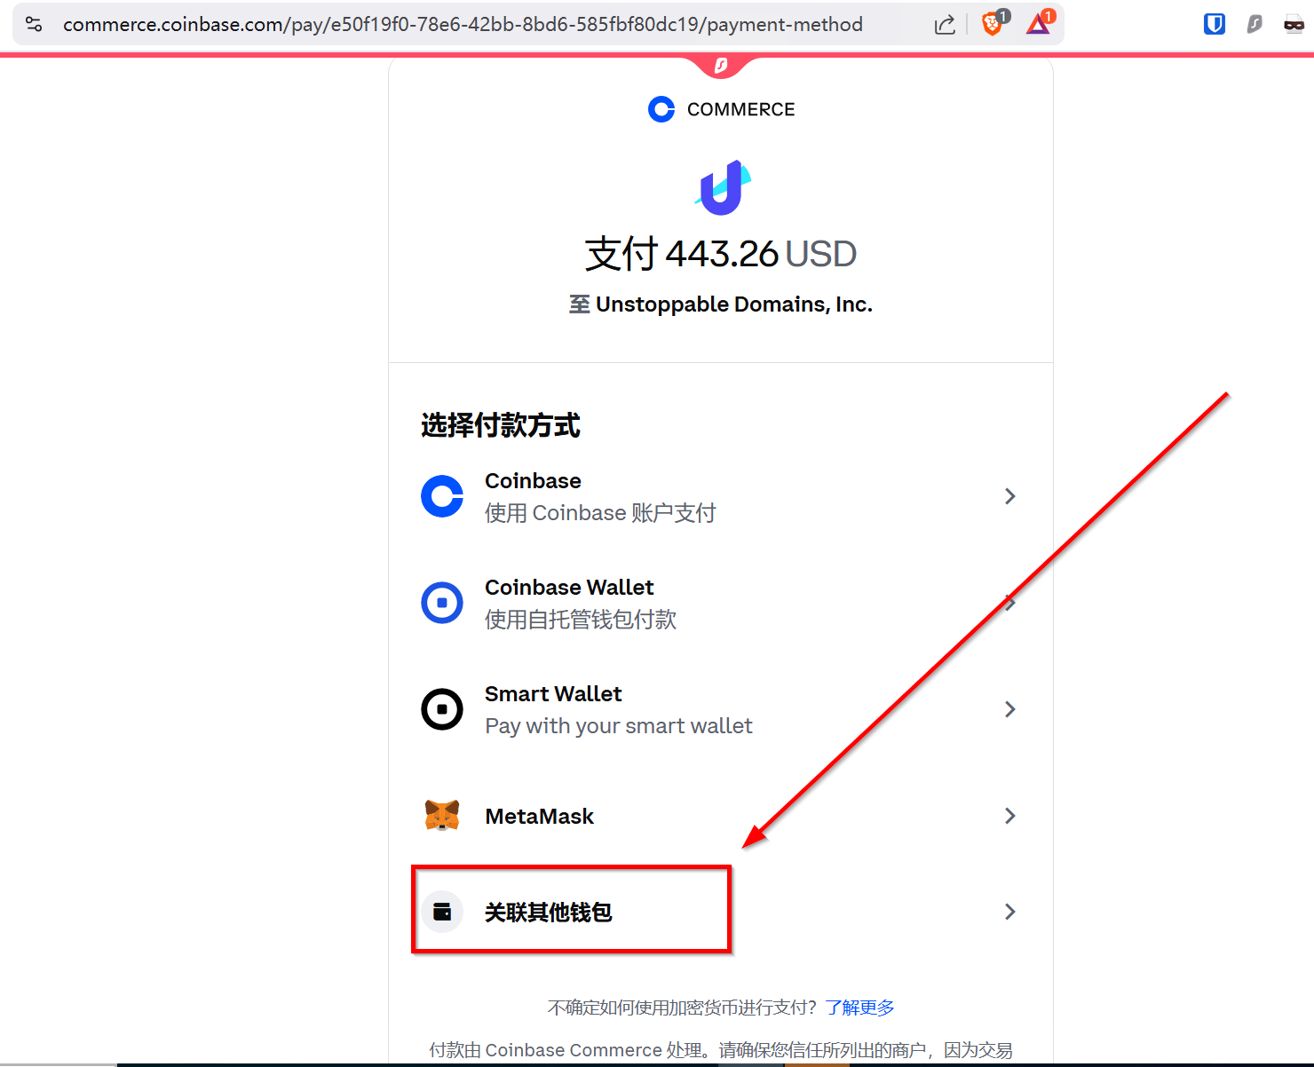
Task: Click the private window glasses icon
Action: (x=1294, y=24)
